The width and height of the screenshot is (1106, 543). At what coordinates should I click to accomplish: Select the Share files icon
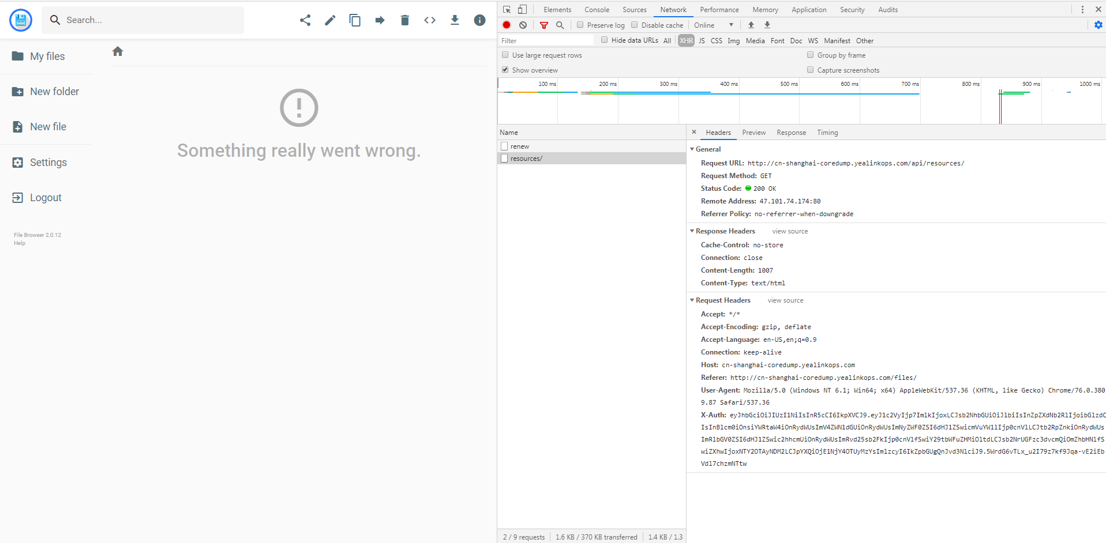[x=305, y=20]
